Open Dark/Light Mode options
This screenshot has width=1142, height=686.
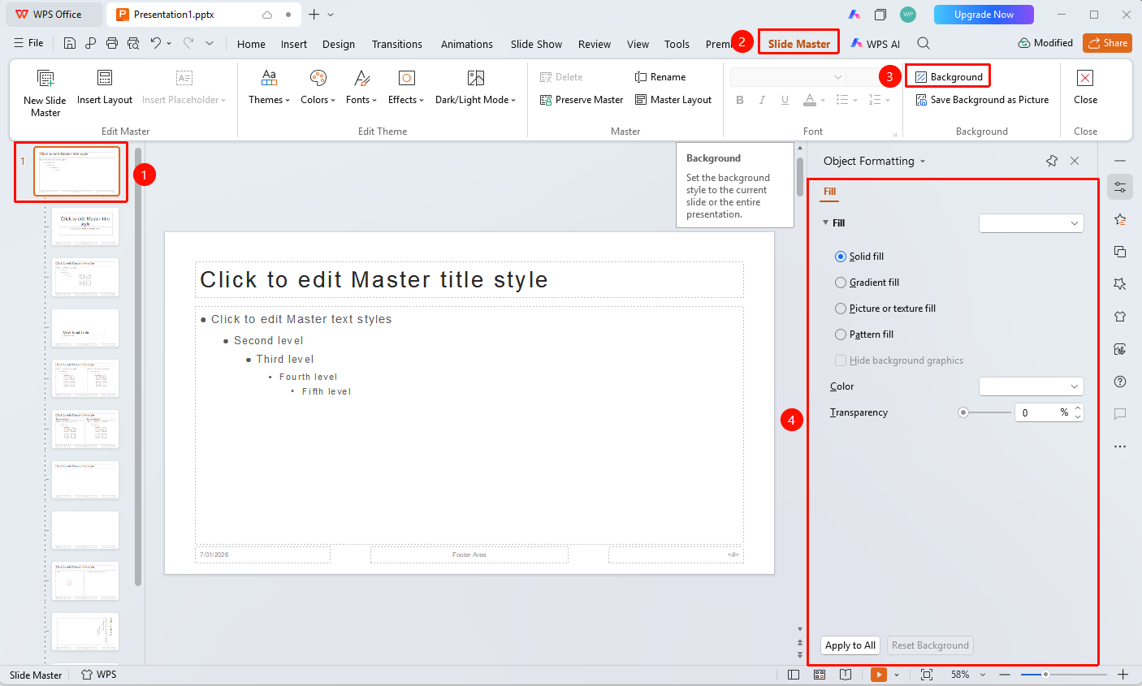[x=475, y=88]
